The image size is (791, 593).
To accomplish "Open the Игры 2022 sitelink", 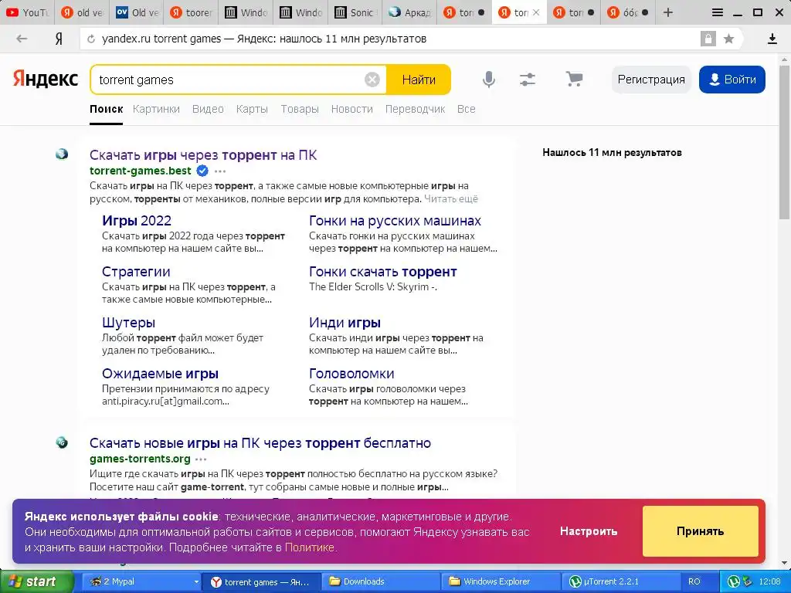I will [137, 220].
